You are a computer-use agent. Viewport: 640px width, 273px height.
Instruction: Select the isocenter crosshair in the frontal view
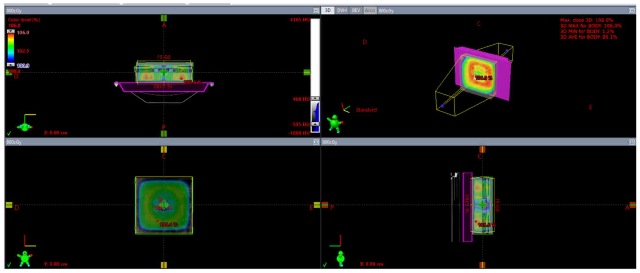[x=163, y=205]
